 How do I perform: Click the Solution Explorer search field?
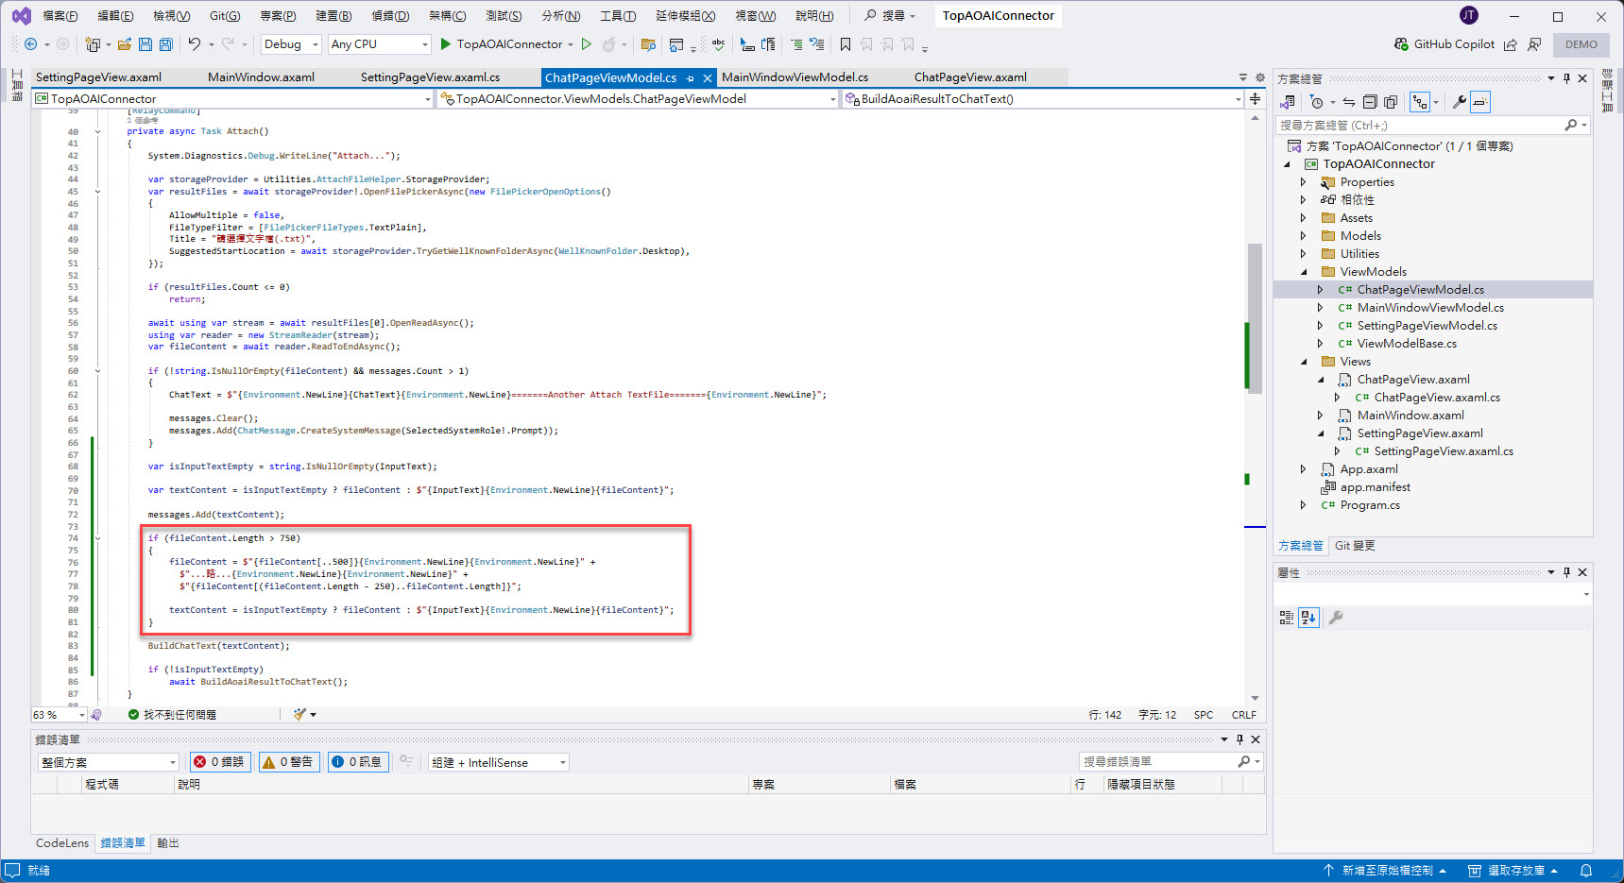coord(1432,125)
